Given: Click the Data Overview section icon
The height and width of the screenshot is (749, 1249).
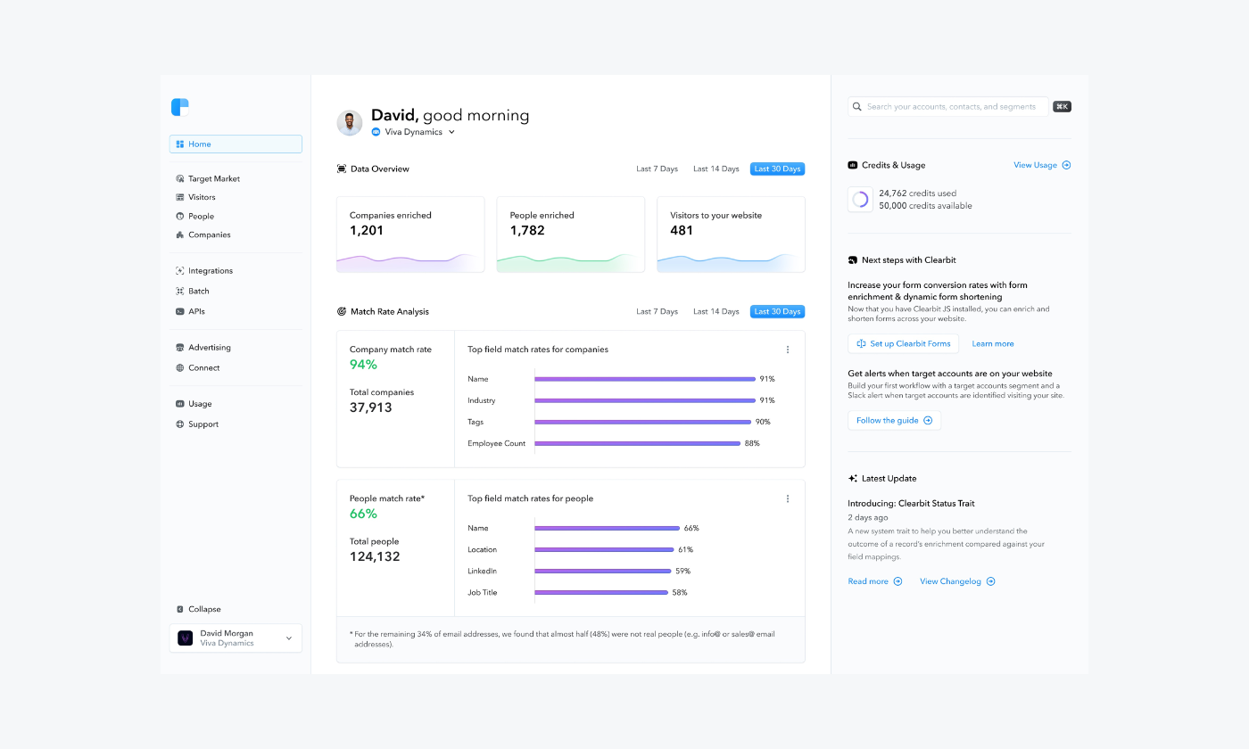Looking at the screenshot, I should 342,169.
